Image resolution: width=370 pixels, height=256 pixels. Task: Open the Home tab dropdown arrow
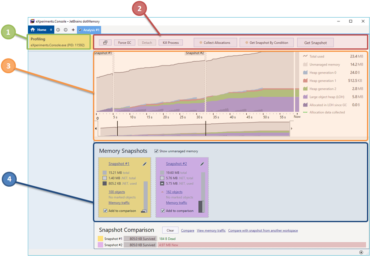[x=51, y=30]
